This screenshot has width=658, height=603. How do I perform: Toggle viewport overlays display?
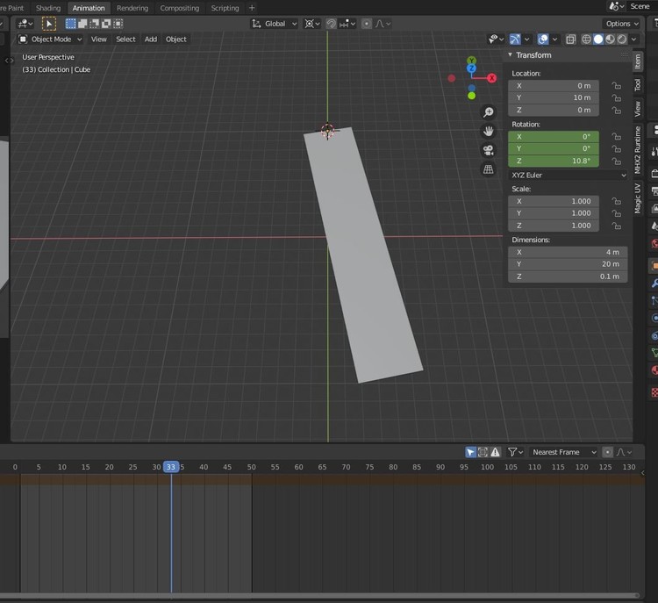[543, 39]
